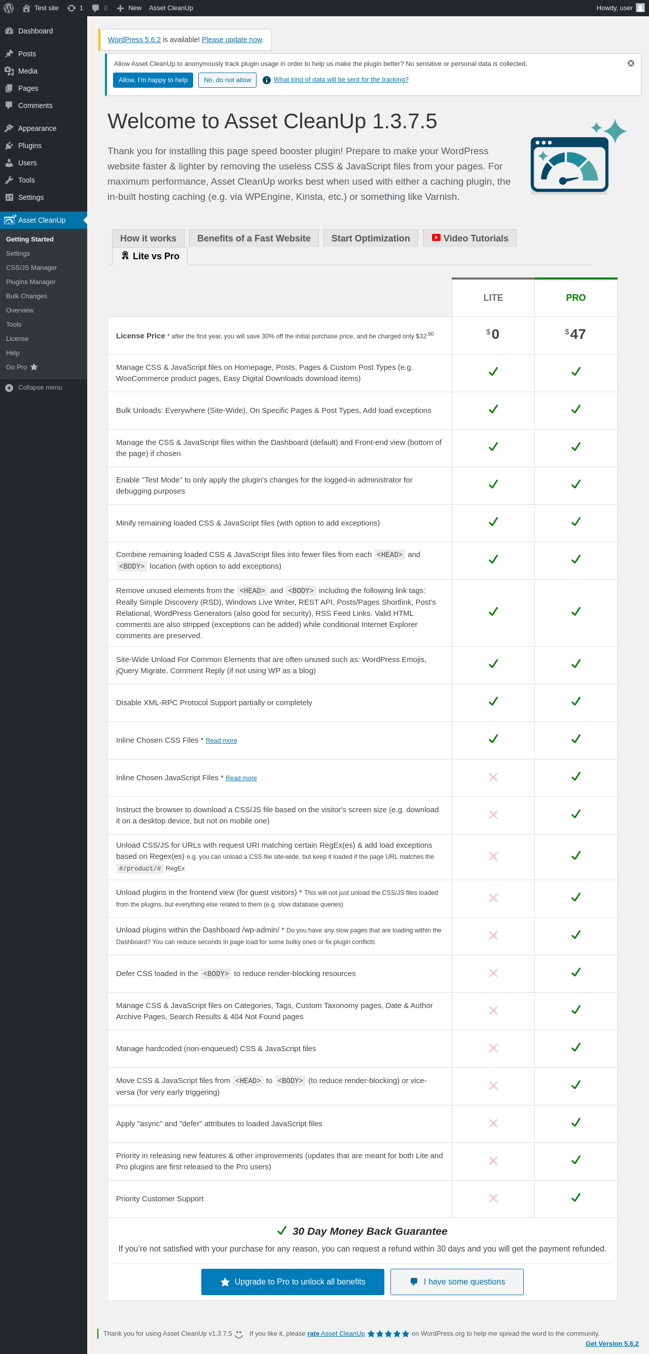Click the WordPress logo in admin bar
The image size is (649, 1354).
coord(9,8)
